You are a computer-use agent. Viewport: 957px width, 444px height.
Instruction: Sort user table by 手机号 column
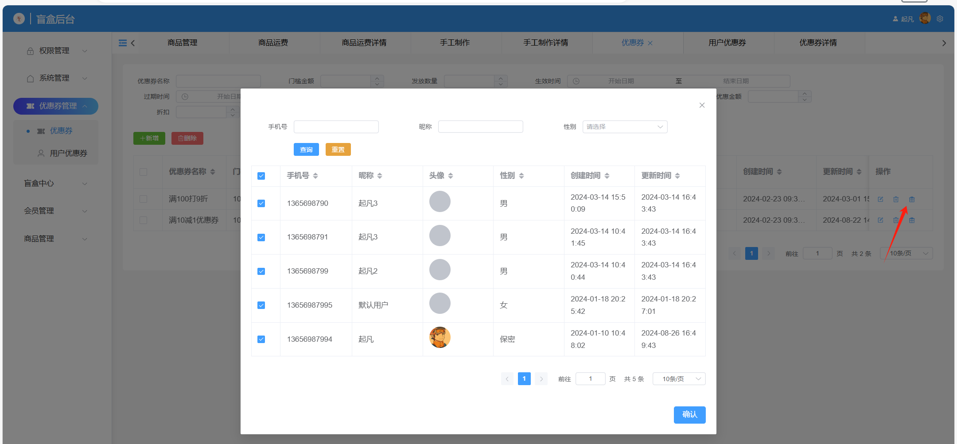click(315, 176)
